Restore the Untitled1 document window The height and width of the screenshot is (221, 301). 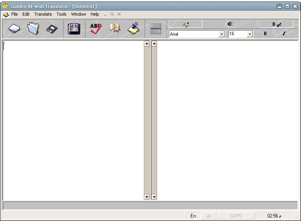pyautogui.click(x=112, y=14)
